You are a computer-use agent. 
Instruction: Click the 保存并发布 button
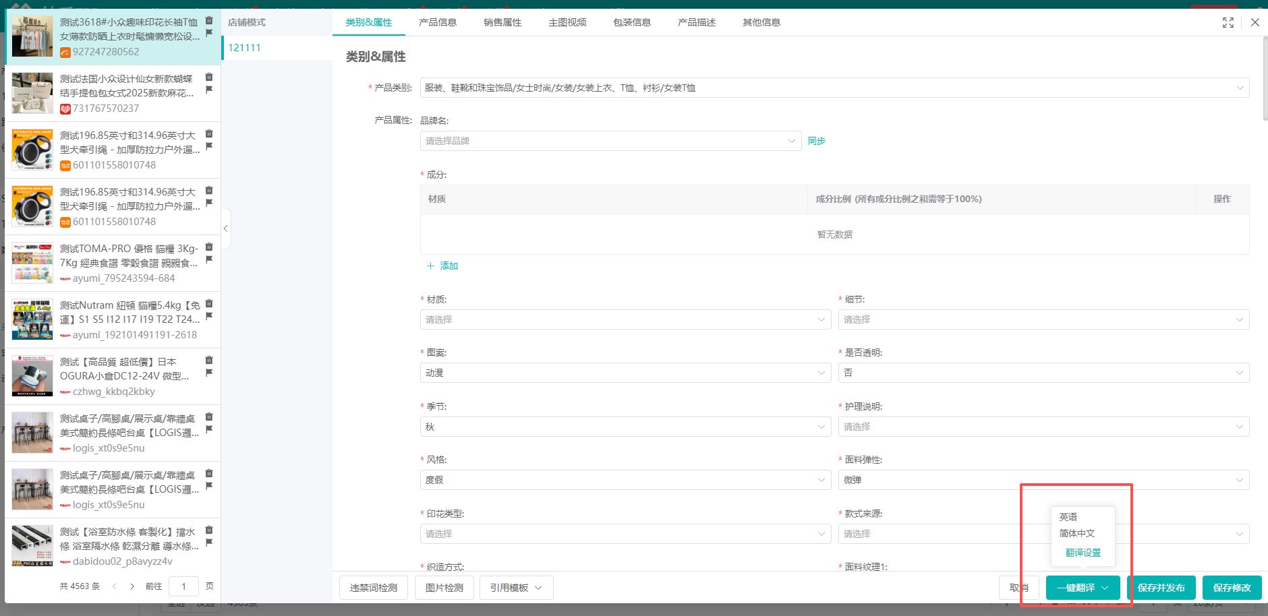(1161, 588)
